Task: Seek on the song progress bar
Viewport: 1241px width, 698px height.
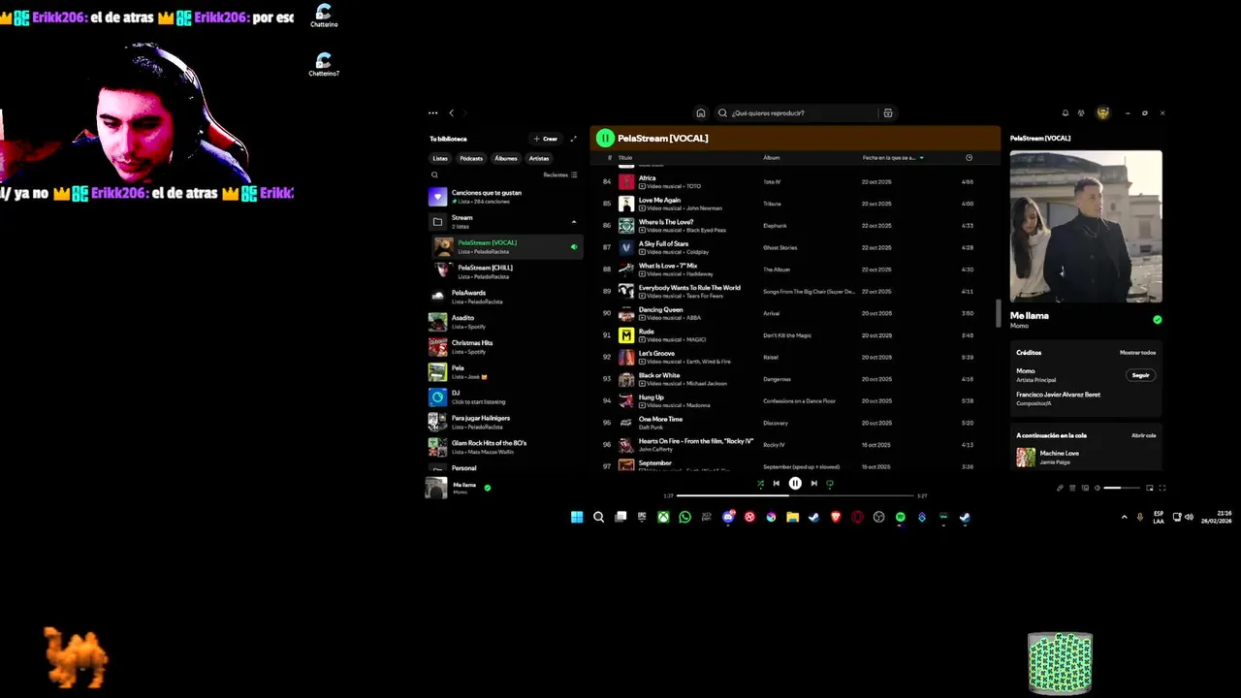Action: pos(795,495)
